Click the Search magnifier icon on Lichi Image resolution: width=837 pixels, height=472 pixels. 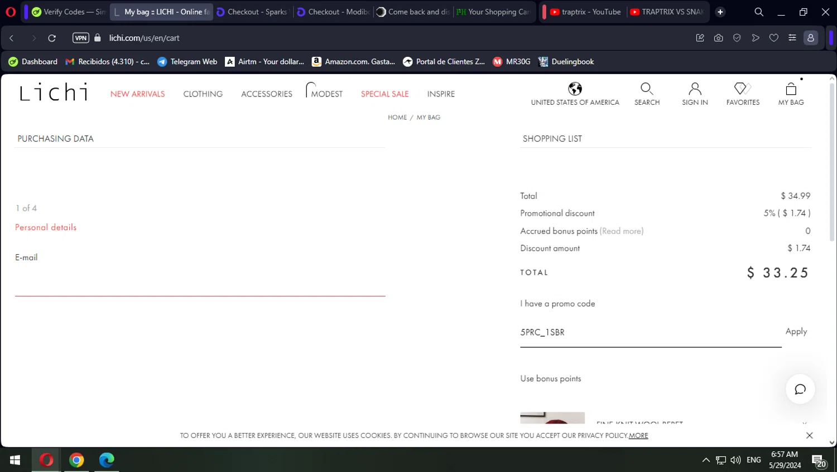point(647,89)
